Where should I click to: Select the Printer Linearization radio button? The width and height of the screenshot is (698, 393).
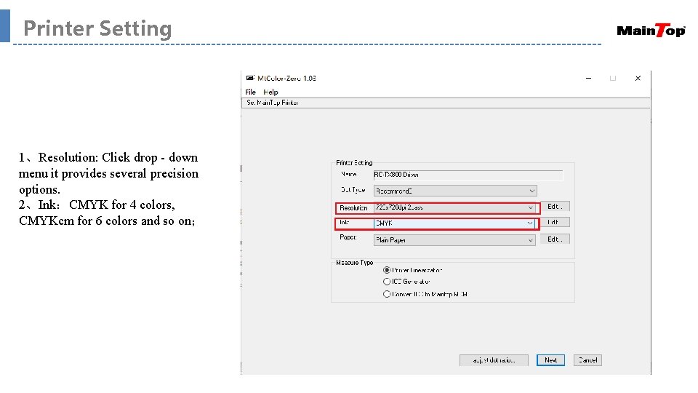[387, 270]
